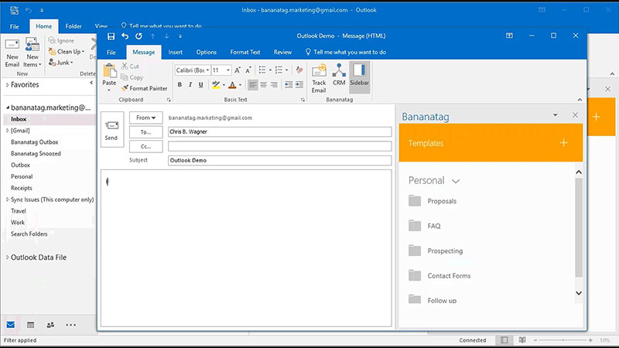Align text to the left
This screenshot has width=619, height=348.
pos(253,84)
